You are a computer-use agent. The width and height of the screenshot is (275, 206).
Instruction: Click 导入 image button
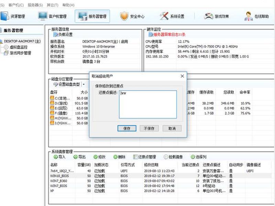pos(59,157)
